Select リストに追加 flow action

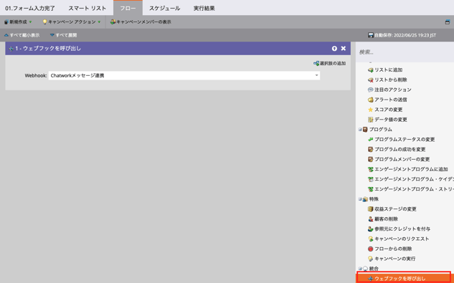pos(385,70)
